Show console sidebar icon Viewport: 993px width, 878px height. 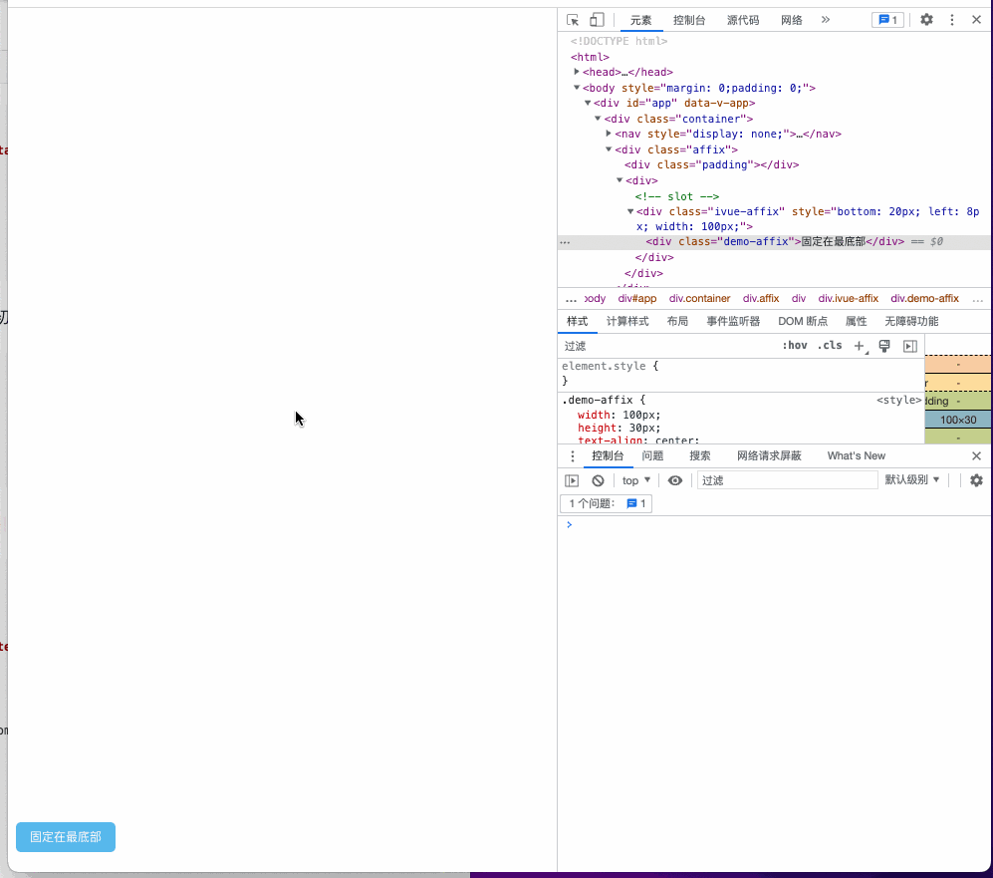click(x=572, y=480)
